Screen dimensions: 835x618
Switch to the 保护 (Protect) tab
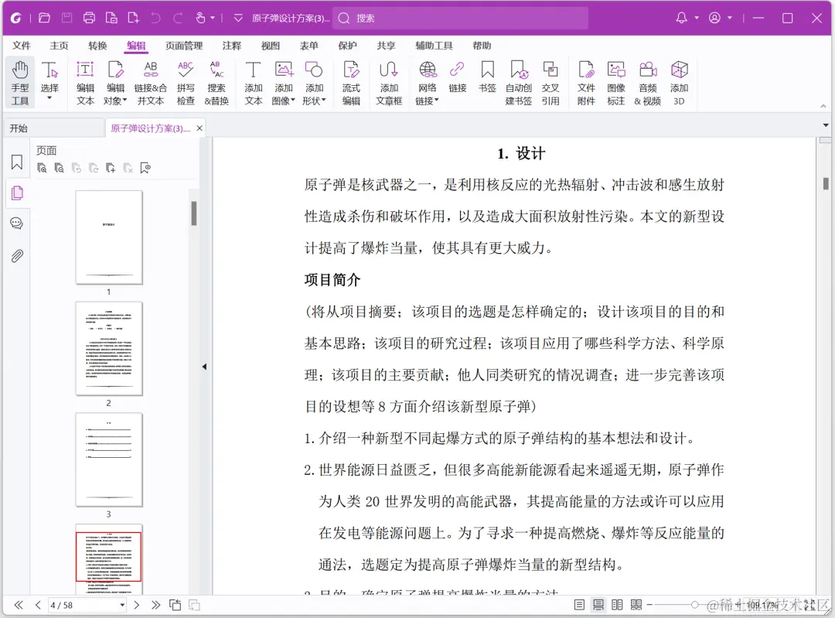(347, 46)
